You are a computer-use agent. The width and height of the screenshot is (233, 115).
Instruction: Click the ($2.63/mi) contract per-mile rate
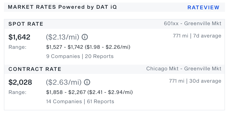click(x=64, y=82)
